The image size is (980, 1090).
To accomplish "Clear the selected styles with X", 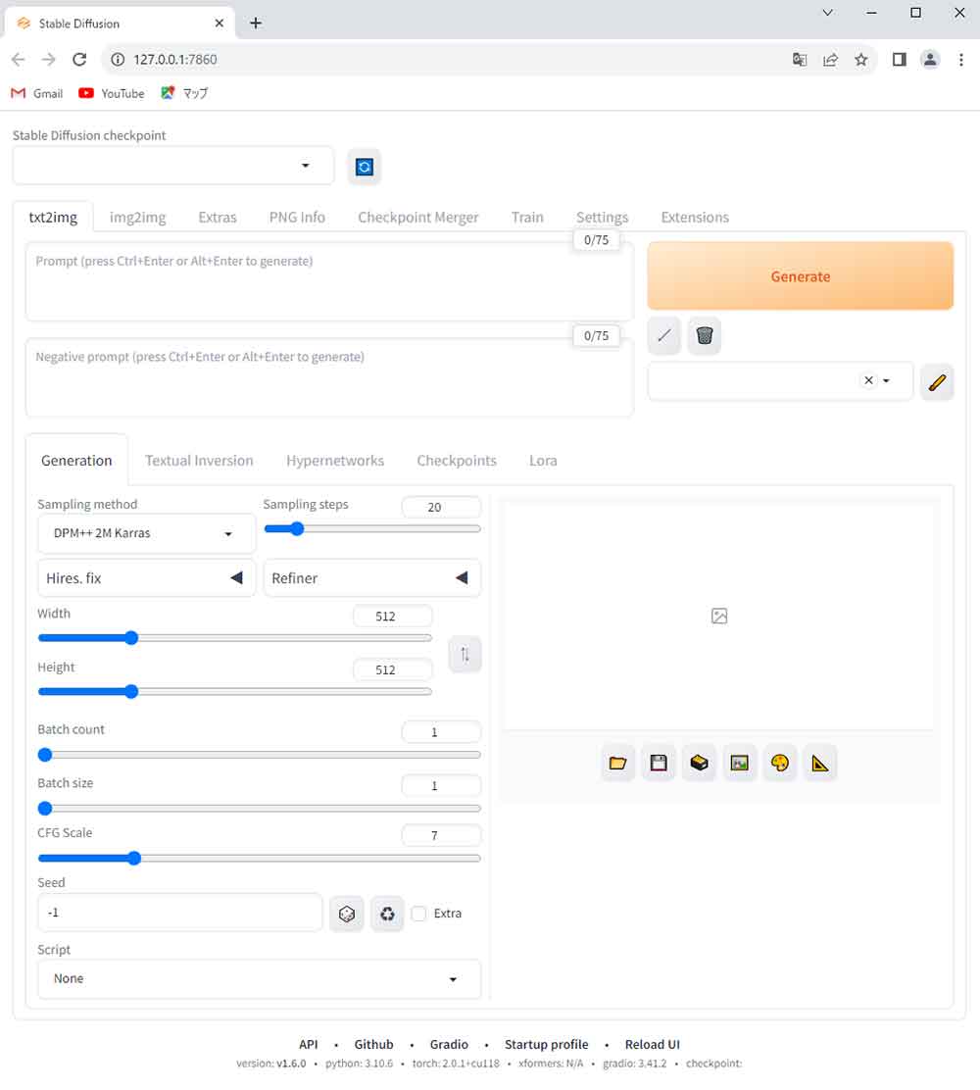I will 868,380.
